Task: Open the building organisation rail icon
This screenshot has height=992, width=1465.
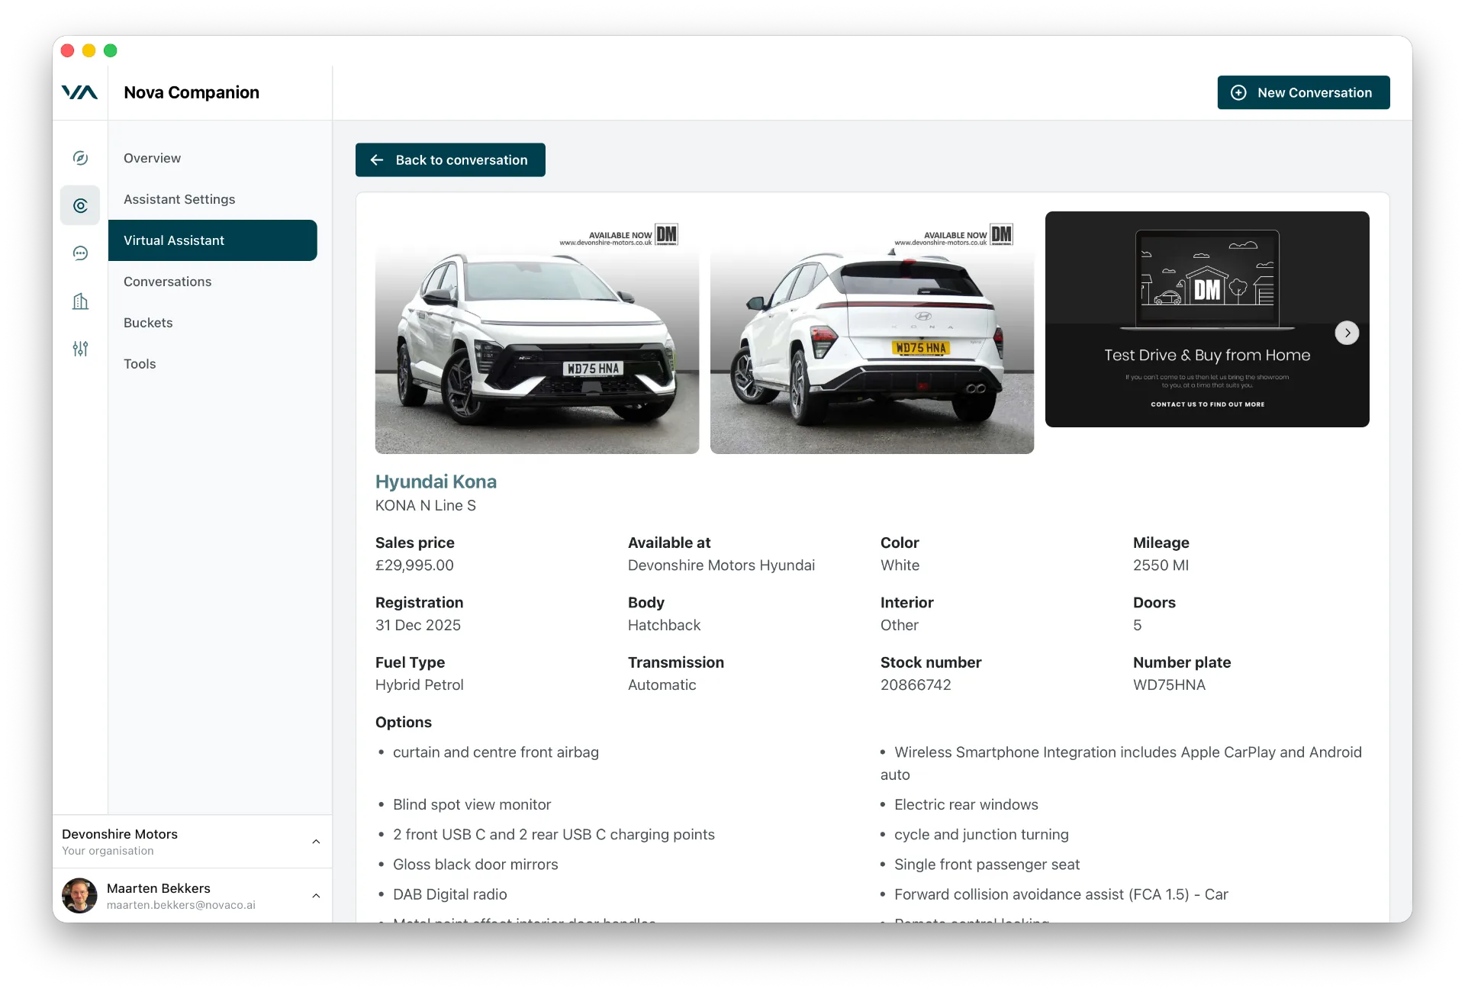Action: [80, 301]
